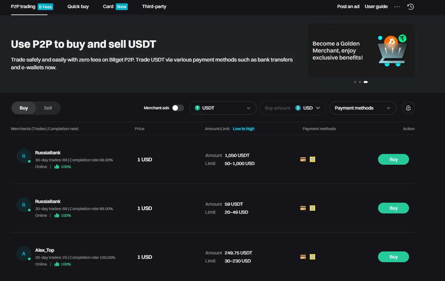This screenshot has width=445, height=281.
Task: Click the 30–230 USD limit value
Action: tap(238, 261)
